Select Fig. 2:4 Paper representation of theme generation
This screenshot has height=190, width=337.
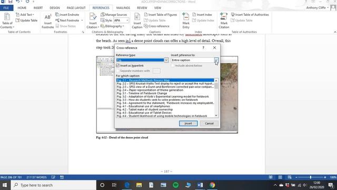[x=165, y=90]
